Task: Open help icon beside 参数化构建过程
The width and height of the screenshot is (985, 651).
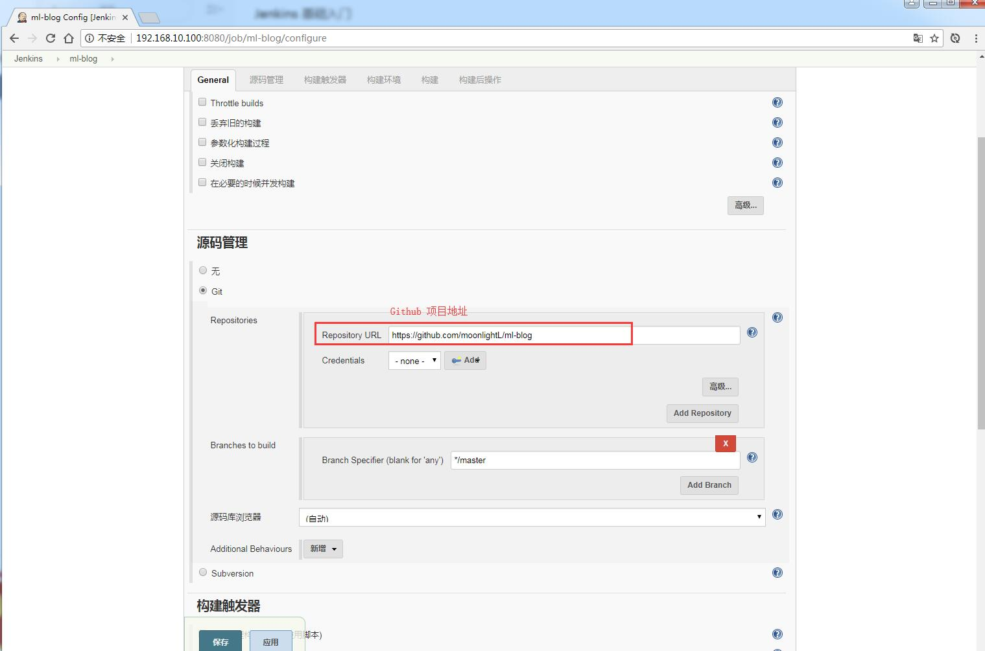Action: click(x=777, y=143)
